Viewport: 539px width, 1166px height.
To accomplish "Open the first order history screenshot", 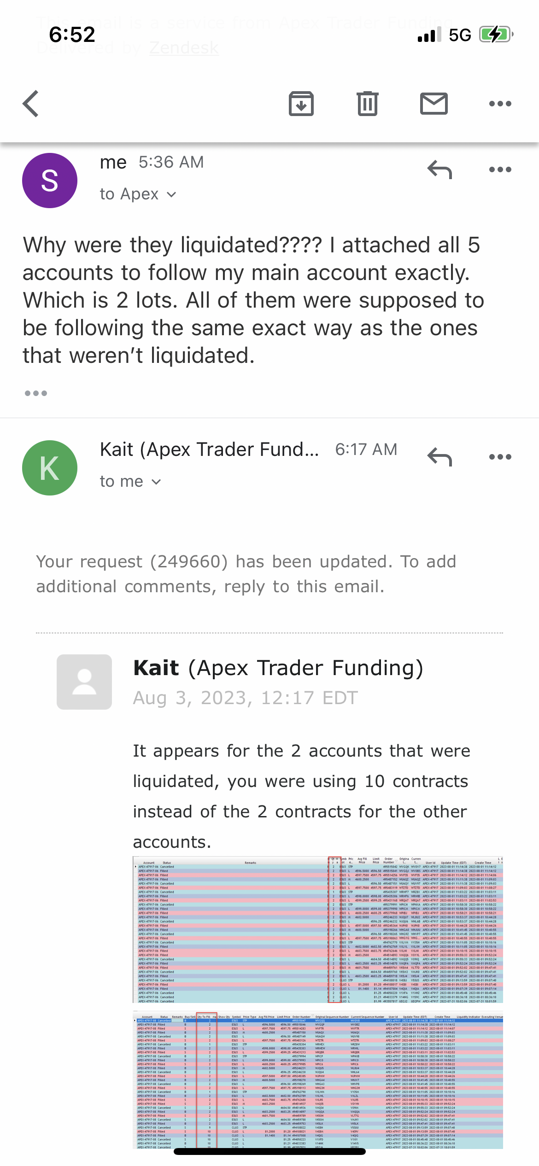I will [318, 929].
